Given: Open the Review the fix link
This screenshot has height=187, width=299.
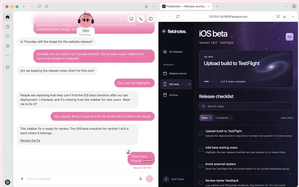Looking at the screenshot, I should [30, 141].
